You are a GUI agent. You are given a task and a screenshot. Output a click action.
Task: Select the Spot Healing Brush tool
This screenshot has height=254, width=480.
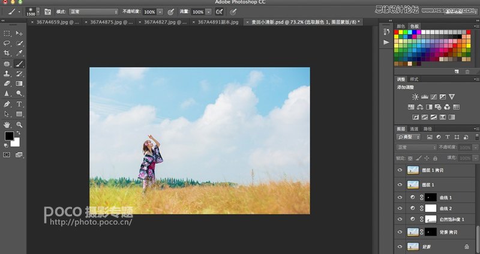tap(7, 64)
